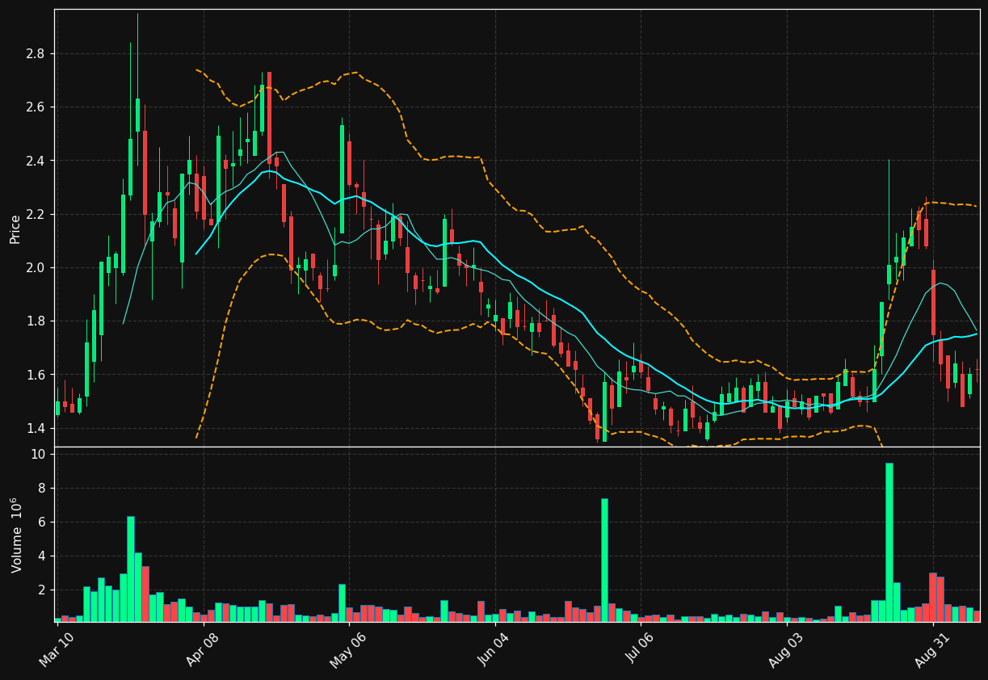
Task: Click the 1.4 price axis label
Action: [x=36, y=428]
